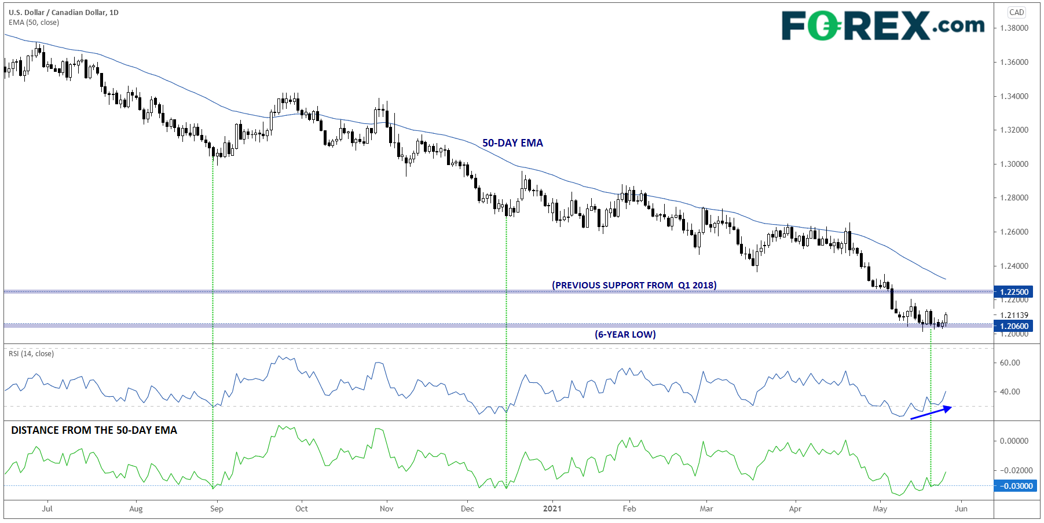Select the EMA (50, close) indicator label

[34, 23]
